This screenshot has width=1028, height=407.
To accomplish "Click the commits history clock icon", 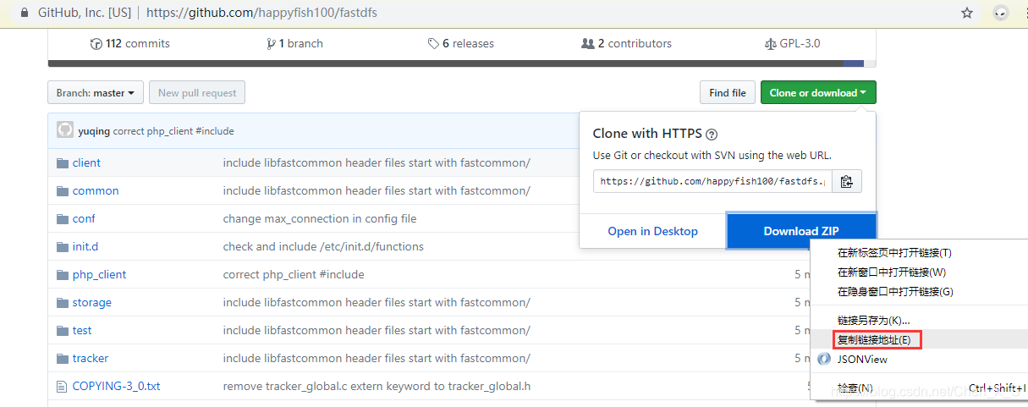I will pyautogui.click(x=96, y=44).
